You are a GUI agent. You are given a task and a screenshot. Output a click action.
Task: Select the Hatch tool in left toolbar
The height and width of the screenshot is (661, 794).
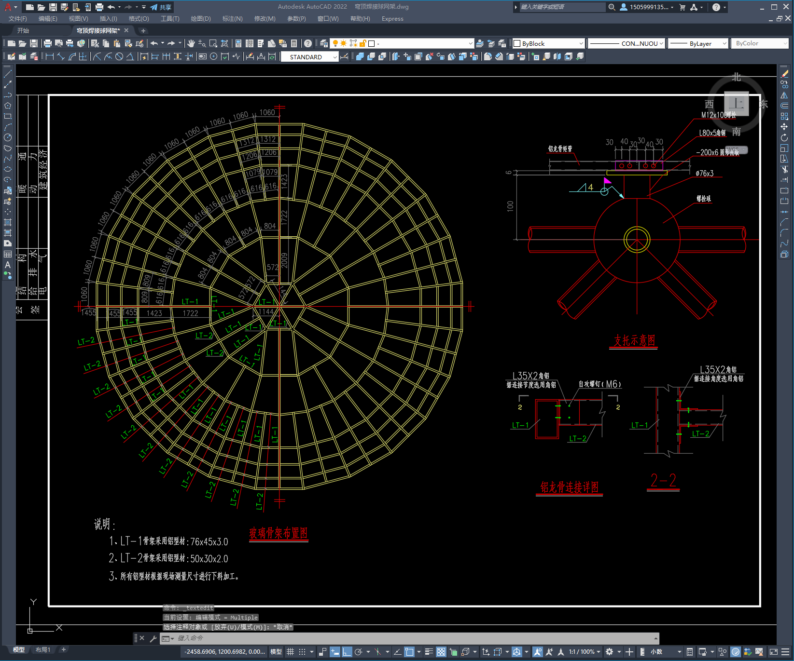click(7, 222)
